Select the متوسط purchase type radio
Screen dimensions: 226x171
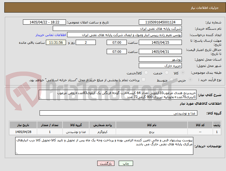point(172,79)
